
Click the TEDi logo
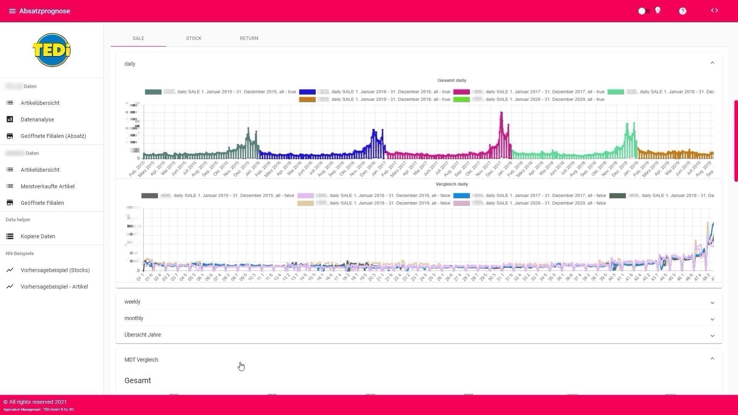point(52,50)
